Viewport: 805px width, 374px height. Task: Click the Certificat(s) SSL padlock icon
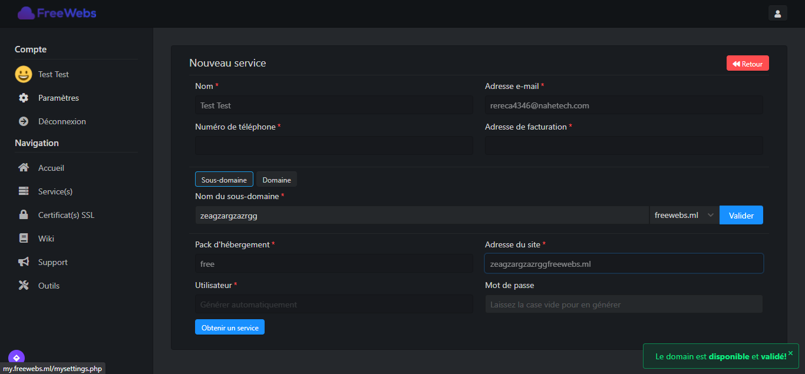pos(23,214)
